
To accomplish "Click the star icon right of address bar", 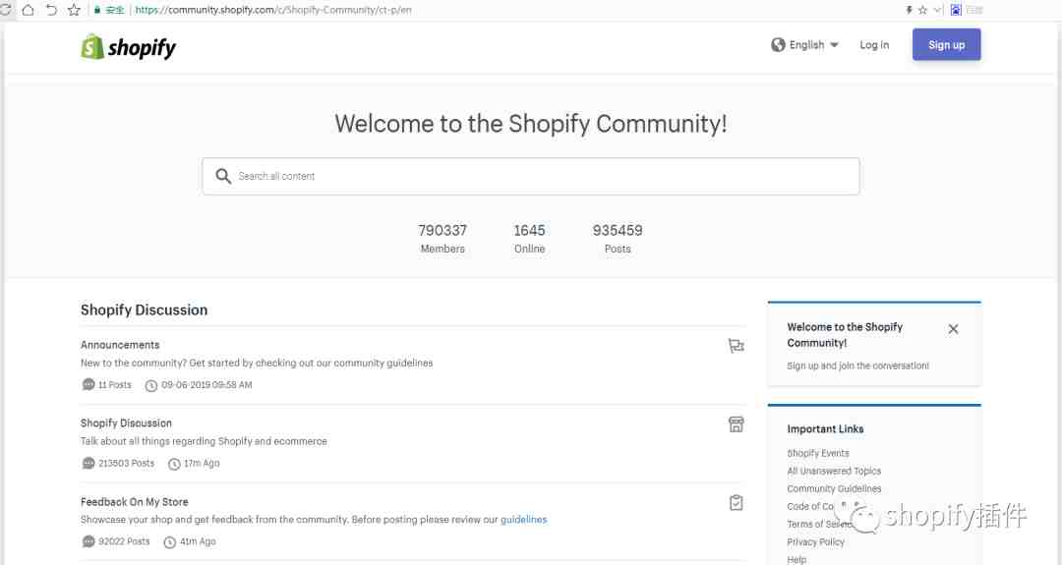I will 922,10.
